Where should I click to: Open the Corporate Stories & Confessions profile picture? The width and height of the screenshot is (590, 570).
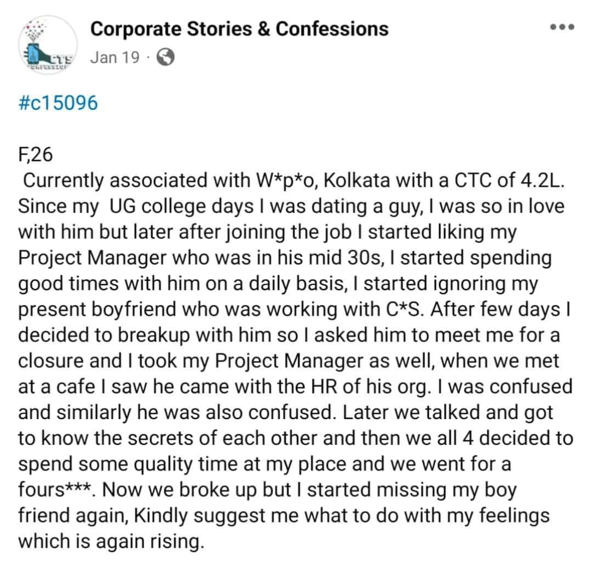48,45
